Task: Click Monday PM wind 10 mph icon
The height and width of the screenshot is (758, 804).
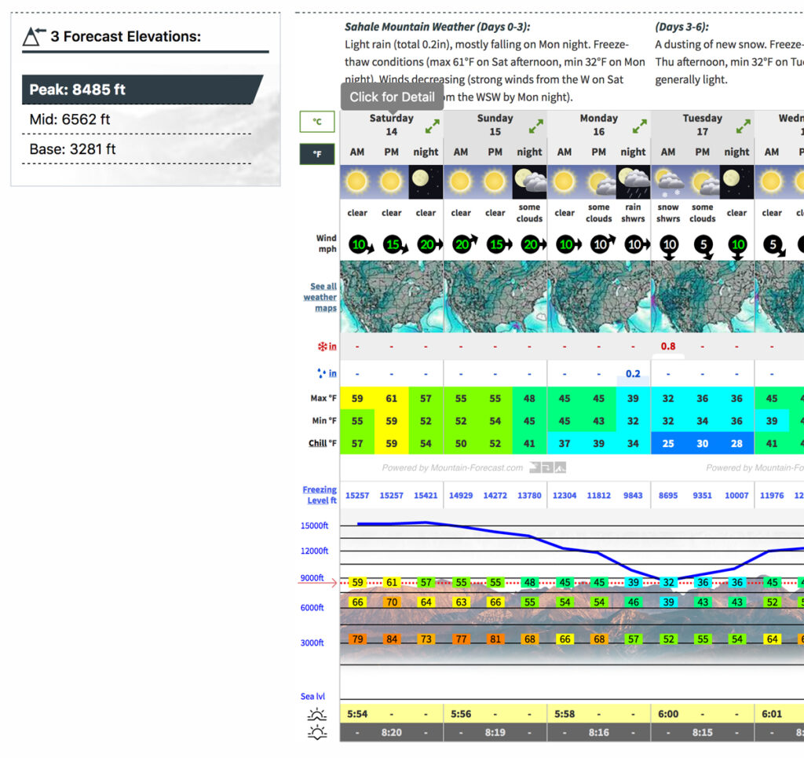Action: pos(602,244)
